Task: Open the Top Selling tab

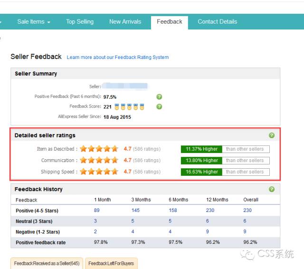Action: coord(80,22)
